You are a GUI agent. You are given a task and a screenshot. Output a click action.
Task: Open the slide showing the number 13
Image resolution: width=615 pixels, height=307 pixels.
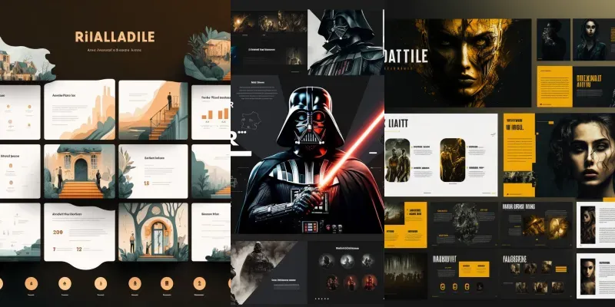[x=153, y=171]
